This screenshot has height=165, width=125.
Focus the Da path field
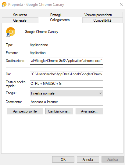coord(66,74)
